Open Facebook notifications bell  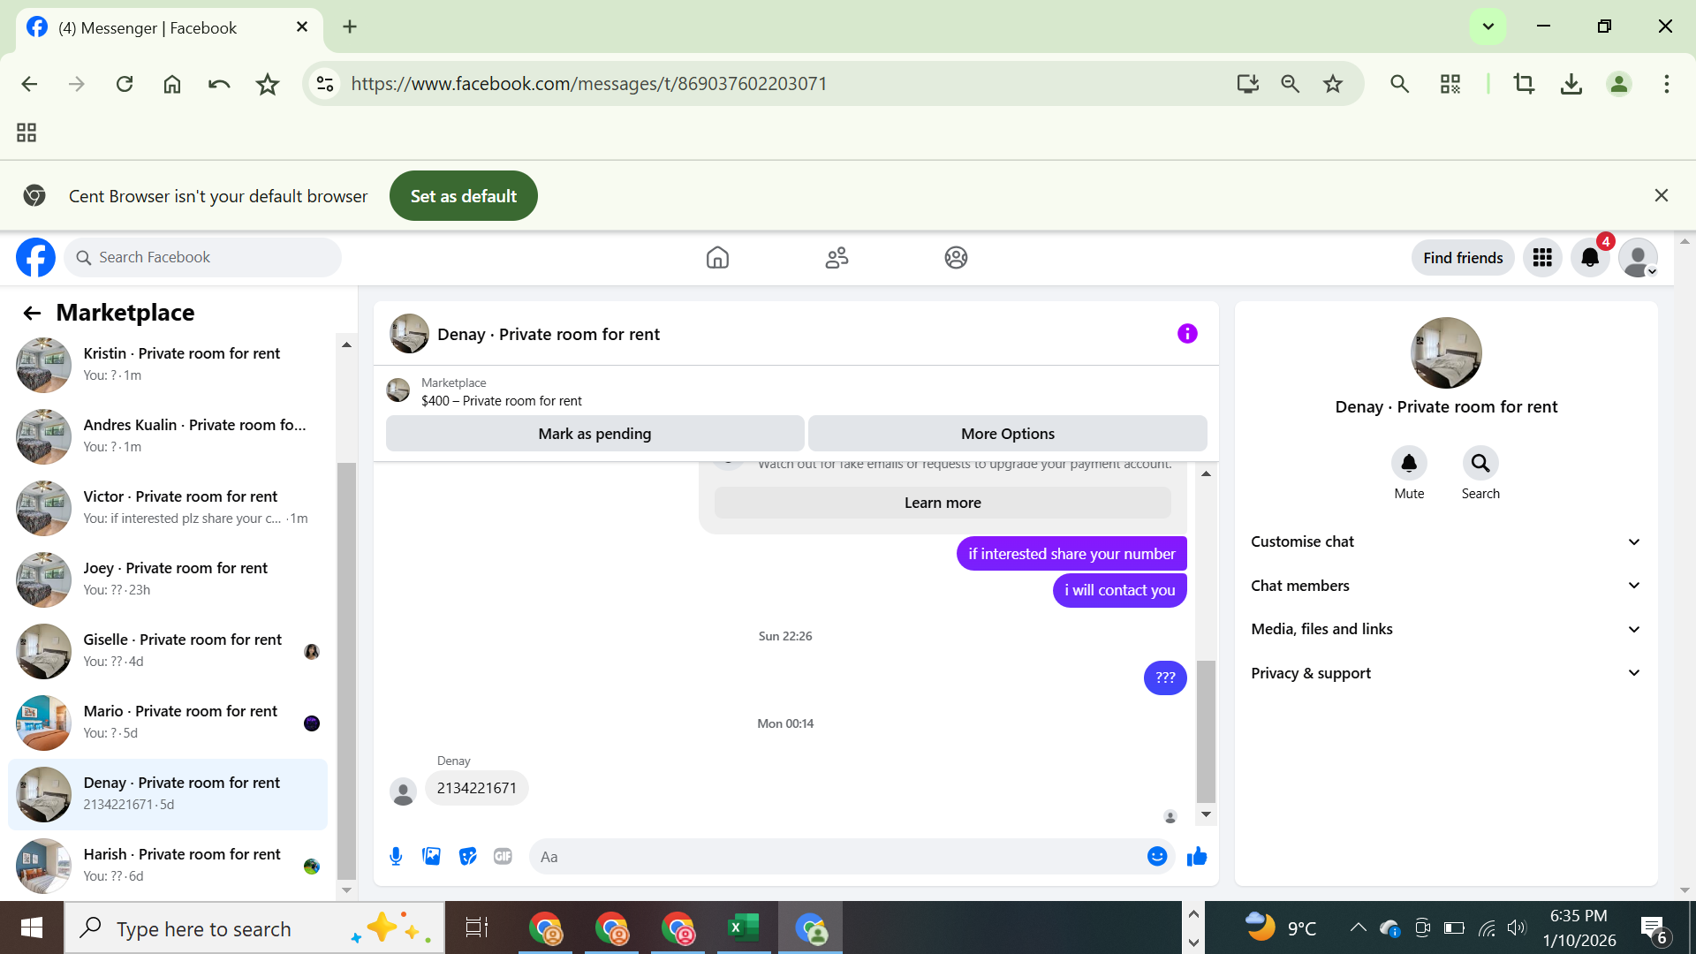point(1590,258)
